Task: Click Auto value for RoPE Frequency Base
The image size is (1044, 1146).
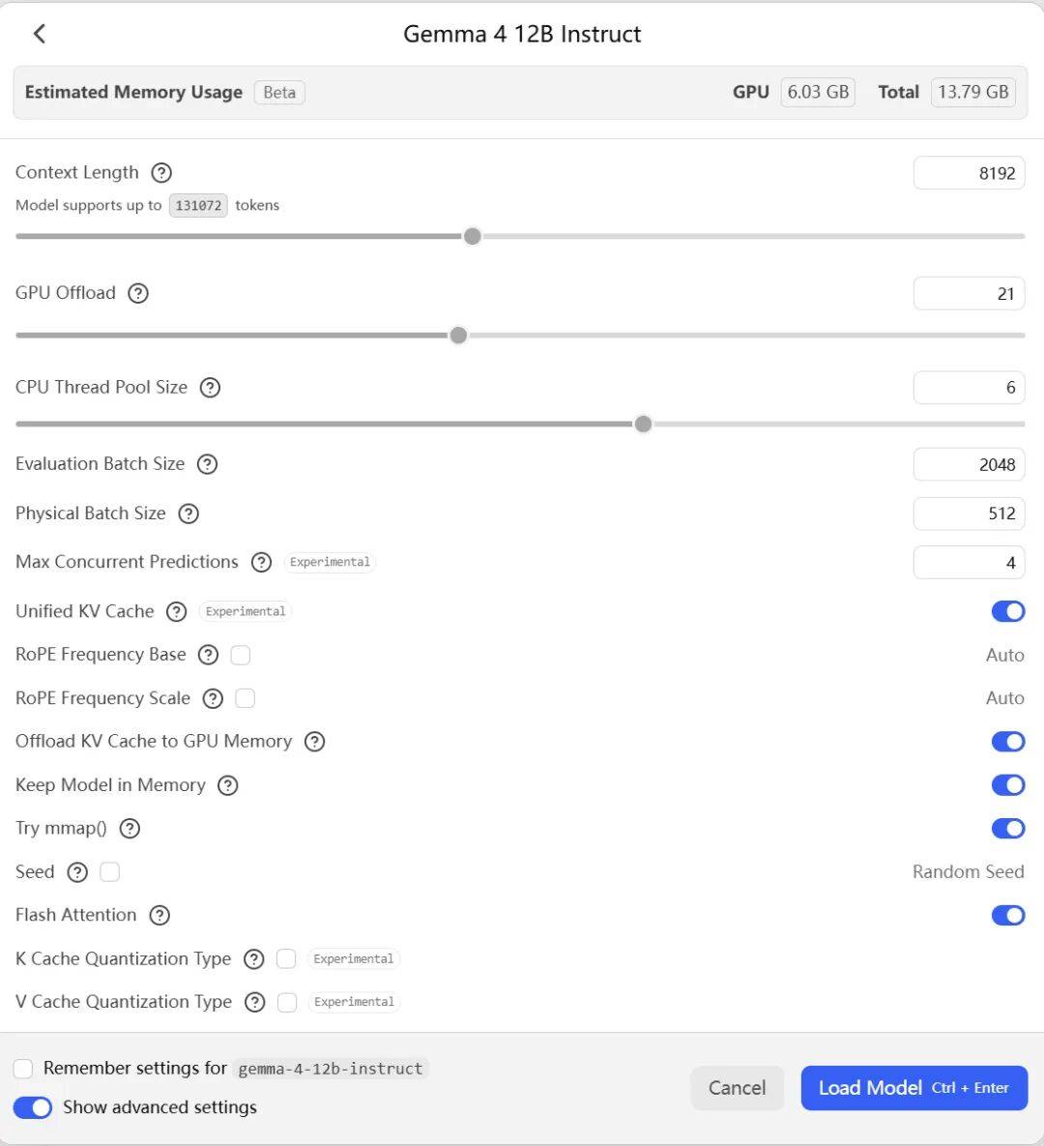Action: point(1004,655)
